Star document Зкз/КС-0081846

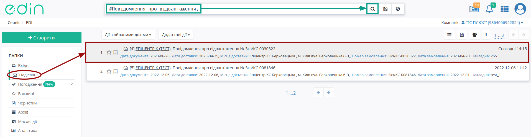(109, 71)
